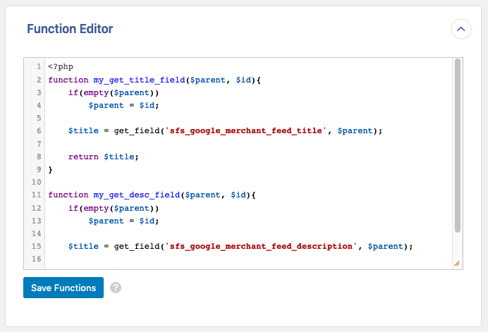The image size is (488, 332).
Task: Place cursor on the <?php line
Action: [61, 67]
